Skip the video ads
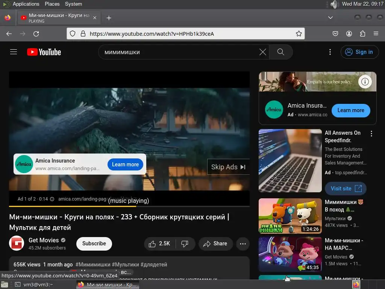The width and height of the screenshot is (385, 289). [x=228, y=167]
